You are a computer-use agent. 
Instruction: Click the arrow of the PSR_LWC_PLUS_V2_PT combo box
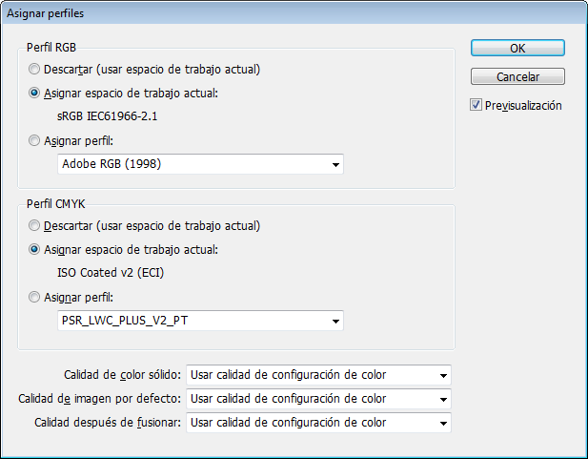pyautogui.click(x=335, y=322)
